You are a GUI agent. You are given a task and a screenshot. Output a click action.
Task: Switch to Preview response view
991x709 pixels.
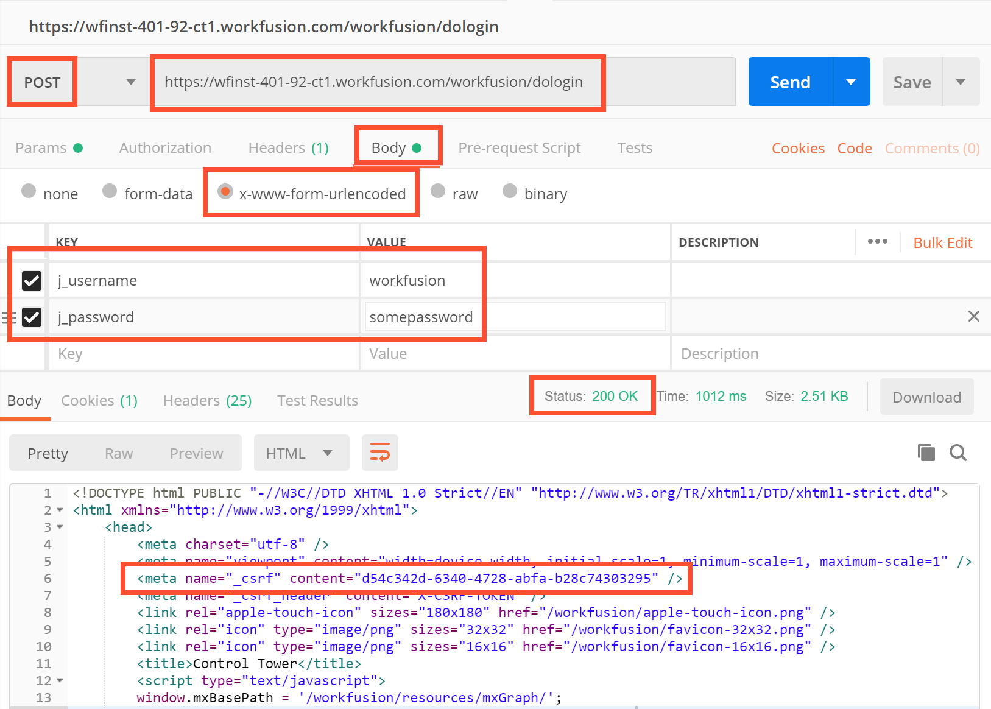tap(196, 454)
